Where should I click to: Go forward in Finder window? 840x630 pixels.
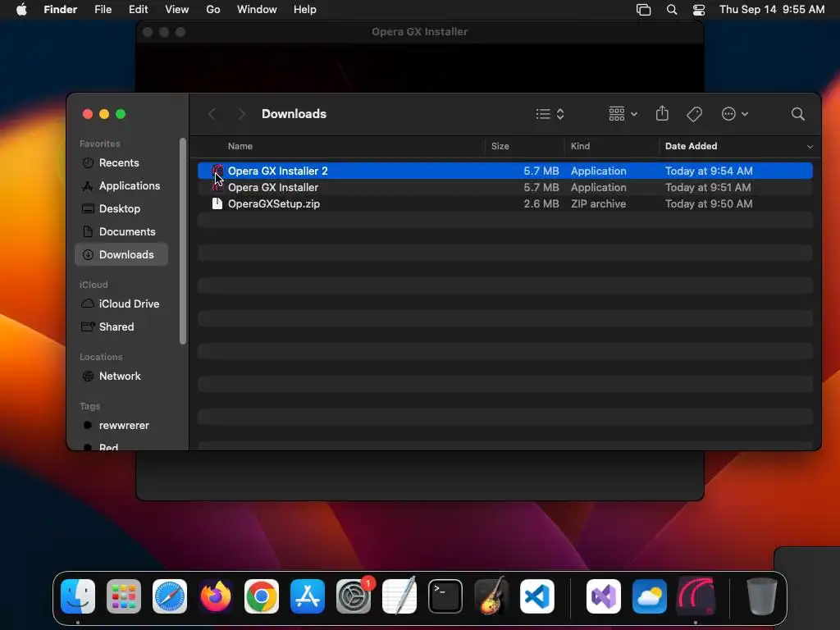click(242, 114)
